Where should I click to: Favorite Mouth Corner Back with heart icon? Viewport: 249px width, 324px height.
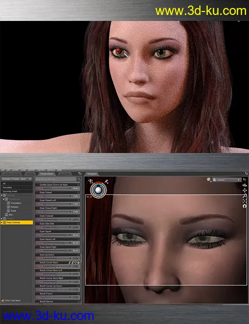tap(75, 263)
